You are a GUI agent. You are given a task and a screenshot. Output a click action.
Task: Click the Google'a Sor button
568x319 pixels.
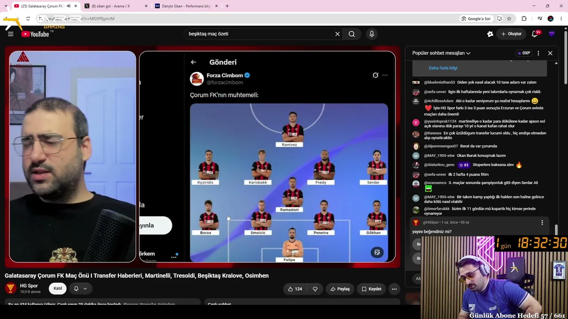pos(476,19)
